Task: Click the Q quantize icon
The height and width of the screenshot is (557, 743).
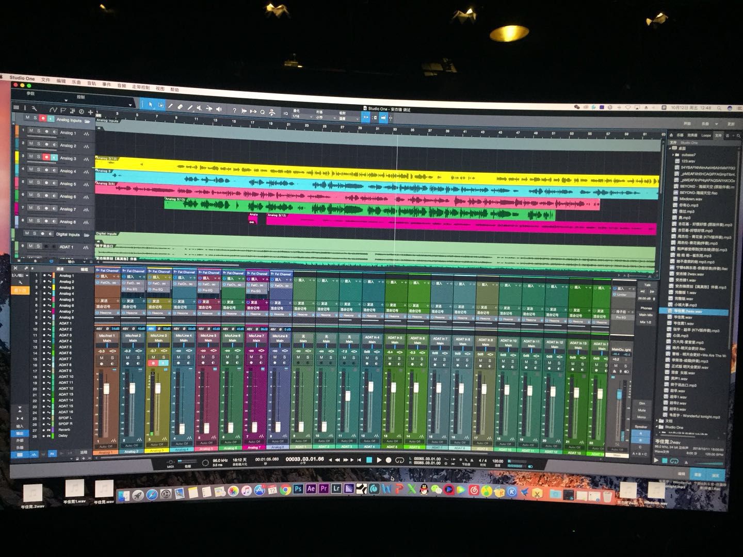Action: pyautogui.click(x=263, y=112)
